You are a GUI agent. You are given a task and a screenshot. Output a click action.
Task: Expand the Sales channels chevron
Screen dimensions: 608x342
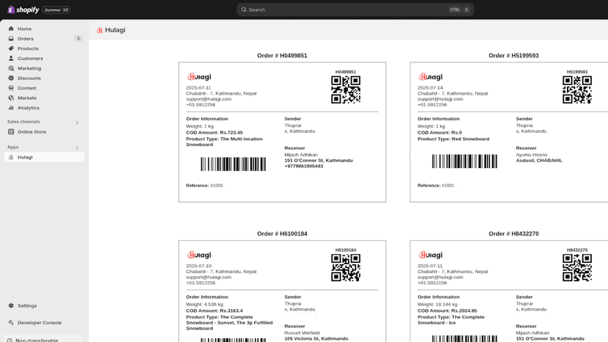pos(77,123)
